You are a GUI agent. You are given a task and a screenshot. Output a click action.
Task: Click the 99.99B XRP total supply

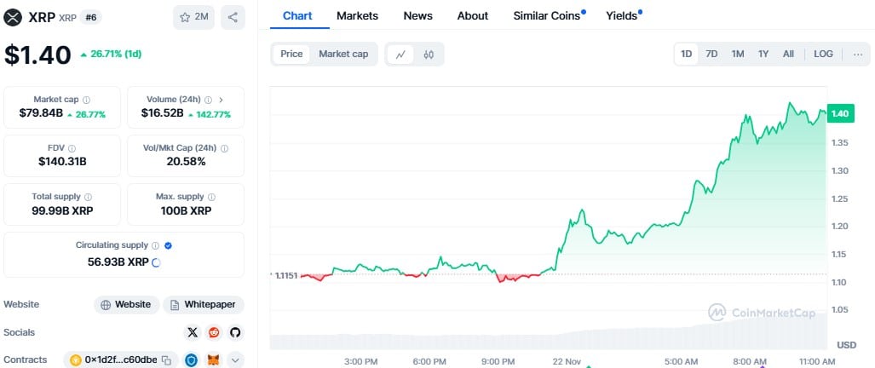point(62,210)
